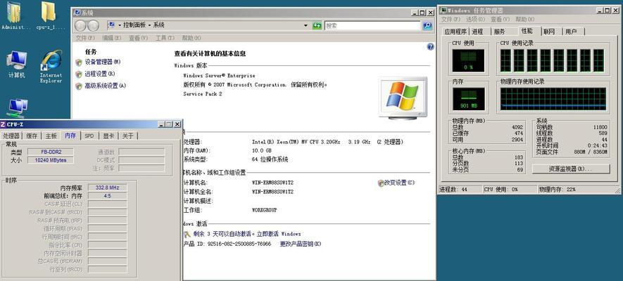Click the CPU-Z title bar icon
623x281 pixels.
click(4, 124)
